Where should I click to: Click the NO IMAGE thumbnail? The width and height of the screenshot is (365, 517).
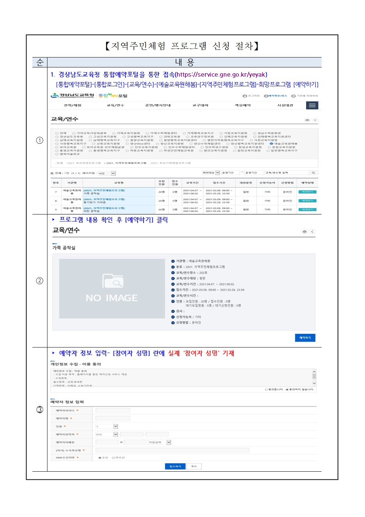[x=112, y=289]
